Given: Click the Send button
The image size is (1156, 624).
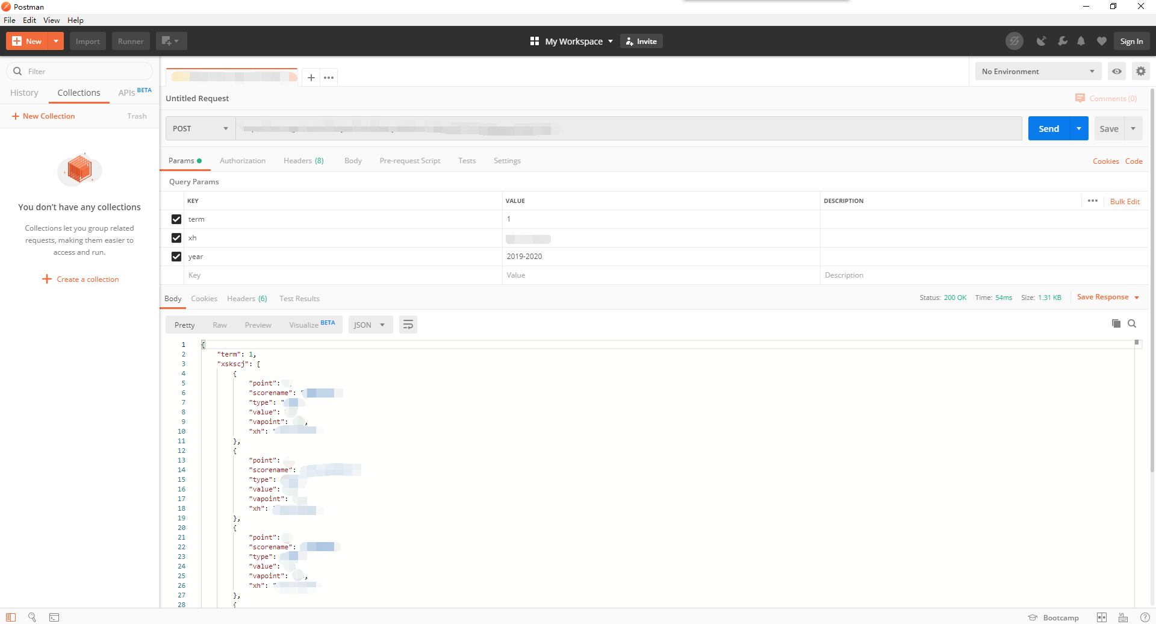Looking at the screenshot, I should click(1049, 128).
